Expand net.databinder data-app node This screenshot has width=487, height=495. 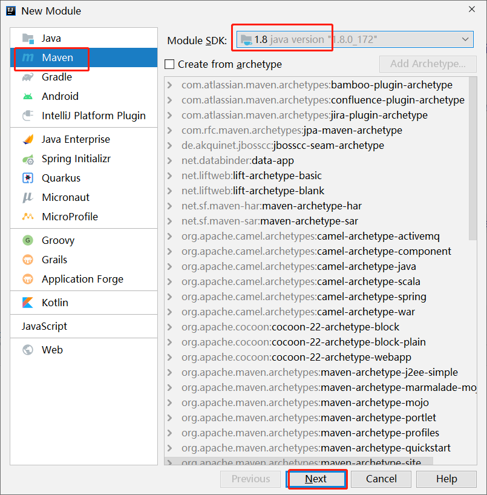(170, 161)
